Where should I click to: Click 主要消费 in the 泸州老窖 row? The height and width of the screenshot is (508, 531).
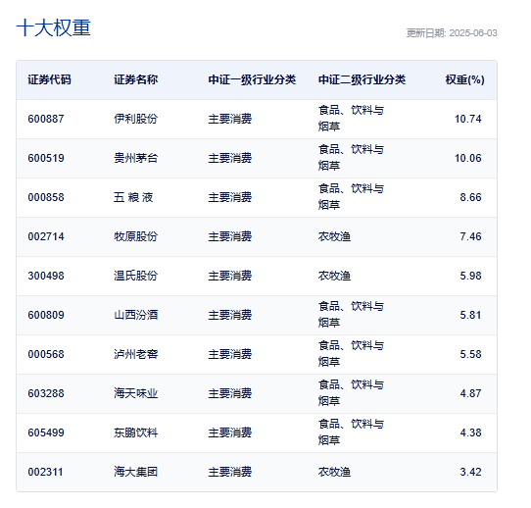pos(230,354)
